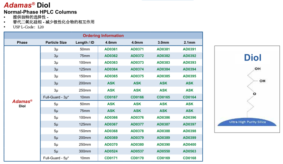Click guard column code CD0164
This screenshot has width=283, height=164.
point(189,97)
